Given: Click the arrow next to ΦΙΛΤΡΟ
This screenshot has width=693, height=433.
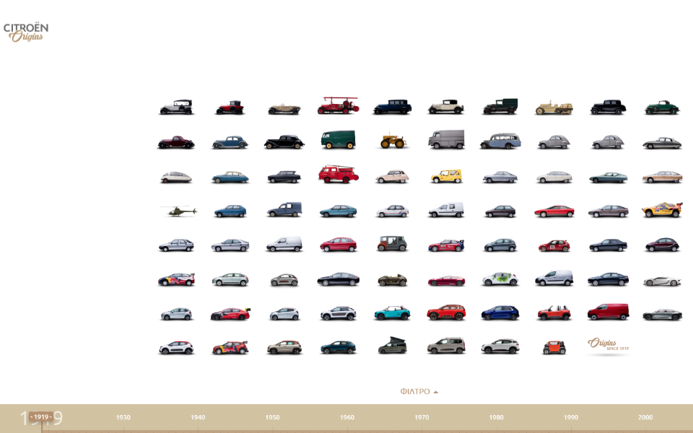Looking at the screenshot, I should coord(436,392).
